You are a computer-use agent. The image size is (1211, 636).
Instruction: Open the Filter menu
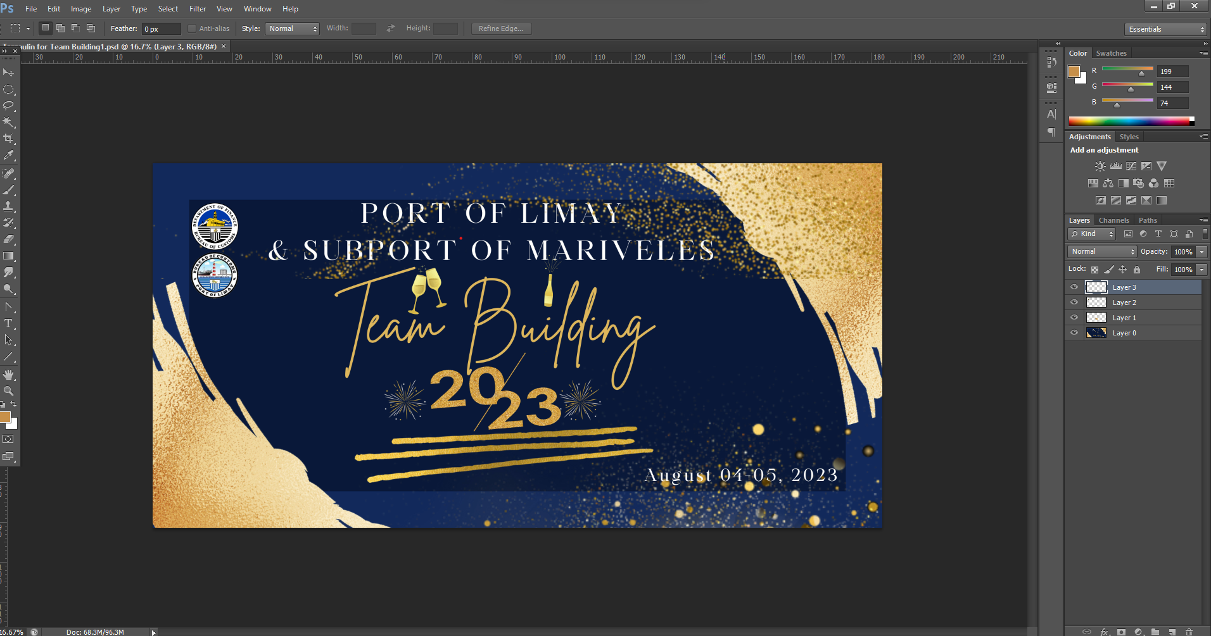pyautogui.click(x=198, y=9)
